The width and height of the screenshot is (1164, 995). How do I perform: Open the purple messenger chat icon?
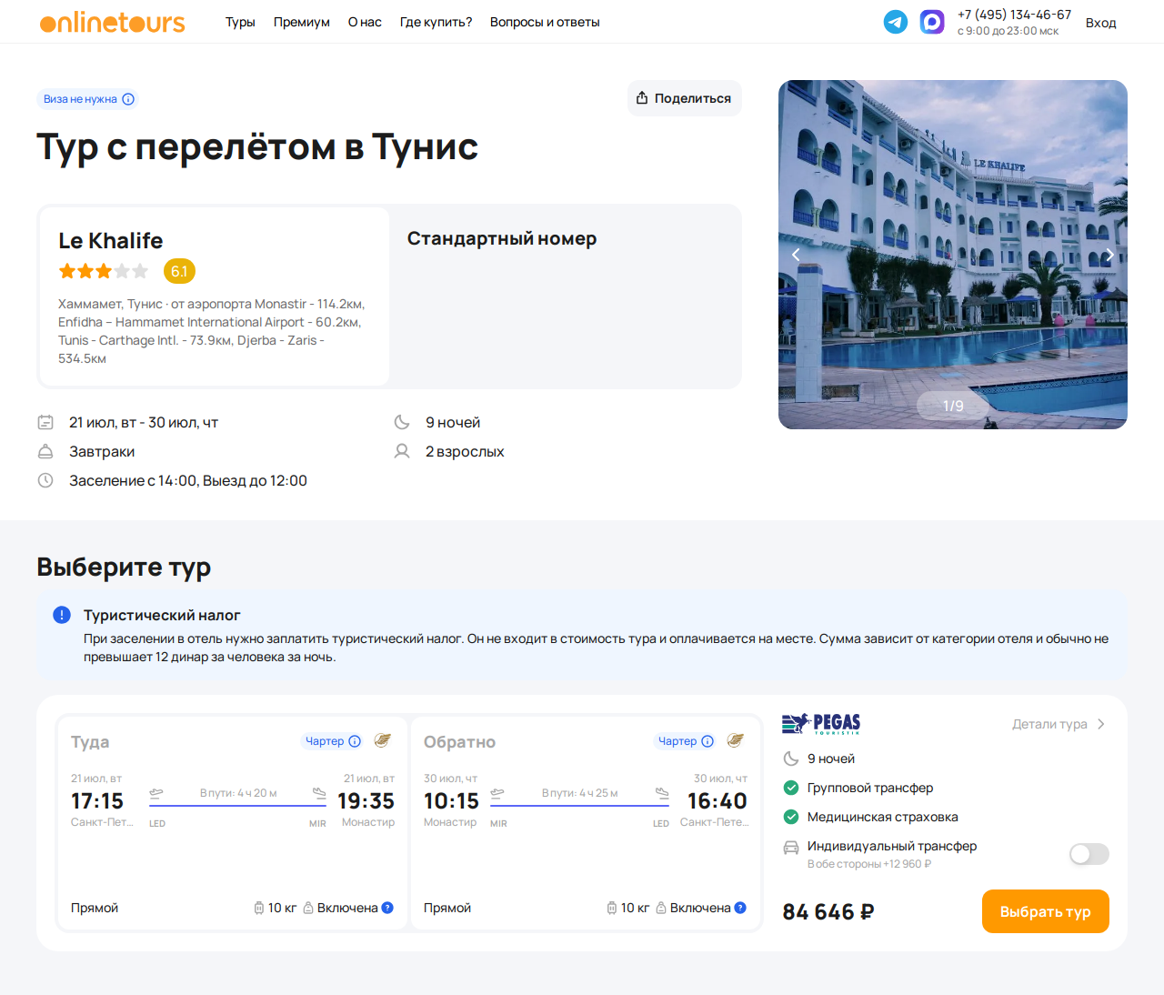[x=932, y=22]
